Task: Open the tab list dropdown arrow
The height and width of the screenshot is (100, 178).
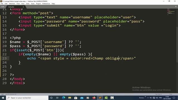Action: (x=176, y=7)
